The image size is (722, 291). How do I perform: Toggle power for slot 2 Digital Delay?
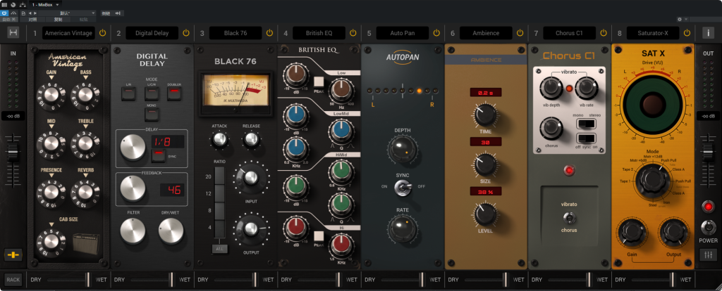pos(186,33)
